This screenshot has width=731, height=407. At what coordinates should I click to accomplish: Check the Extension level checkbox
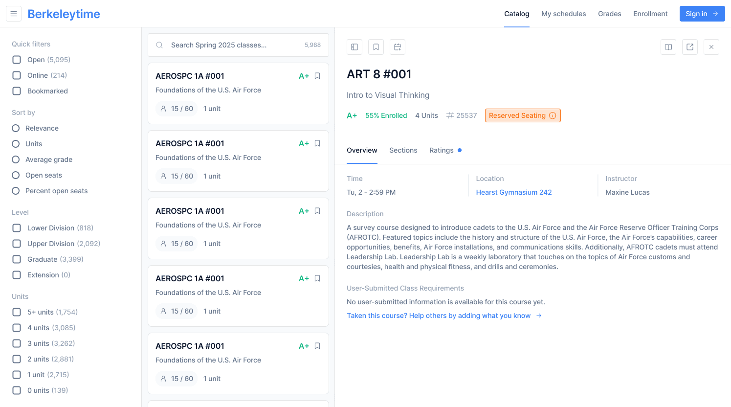pos(17,275)
